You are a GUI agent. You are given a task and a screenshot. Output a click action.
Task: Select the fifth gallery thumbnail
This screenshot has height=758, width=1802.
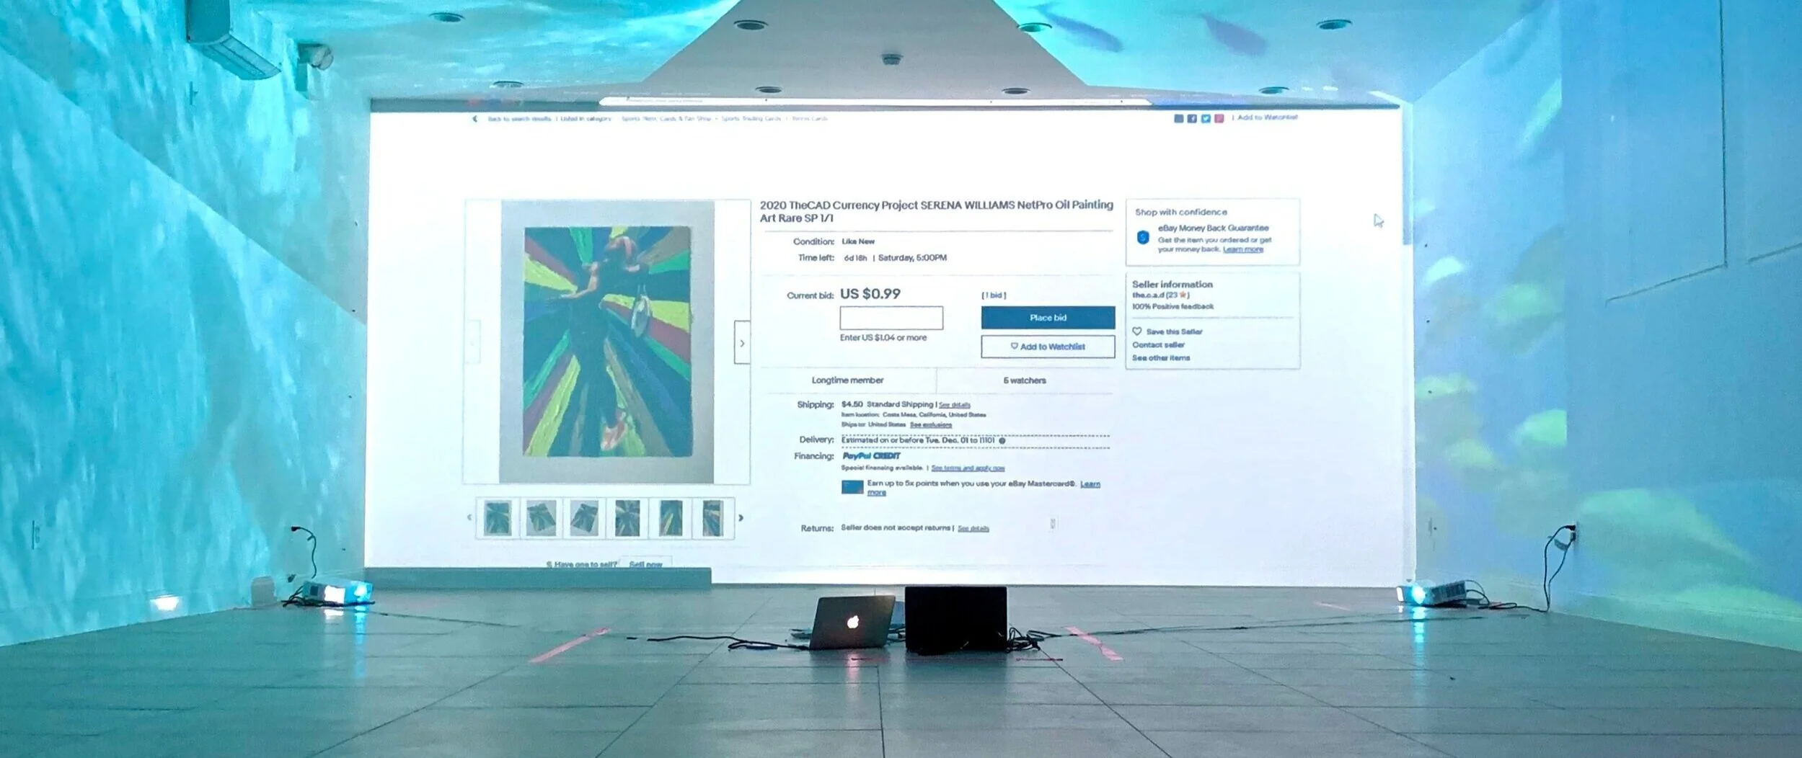tap(671, 518)
